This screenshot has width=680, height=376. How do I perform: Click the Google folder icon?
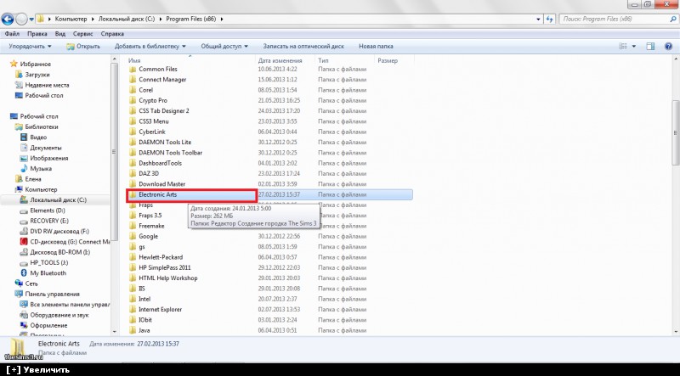[x=133, y=236]
